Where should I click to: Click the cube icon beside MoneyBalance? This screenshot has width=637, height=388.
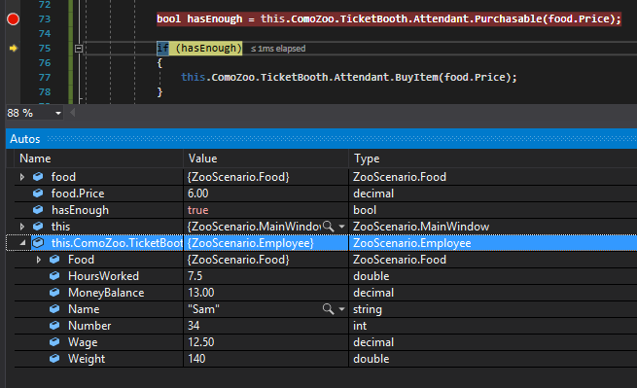coord(54,293)
